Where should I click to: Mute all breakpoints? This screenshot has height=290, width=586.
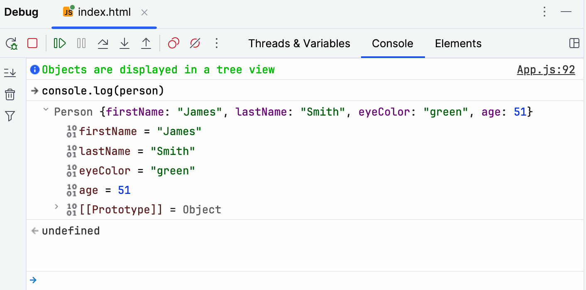click(194, 43)
